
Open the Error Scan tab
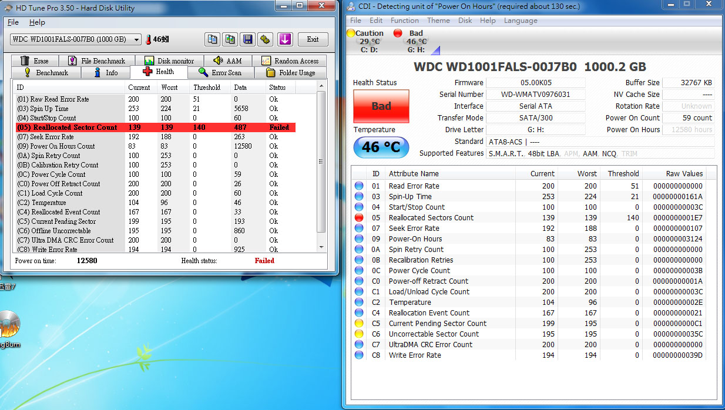coord(220,72)
